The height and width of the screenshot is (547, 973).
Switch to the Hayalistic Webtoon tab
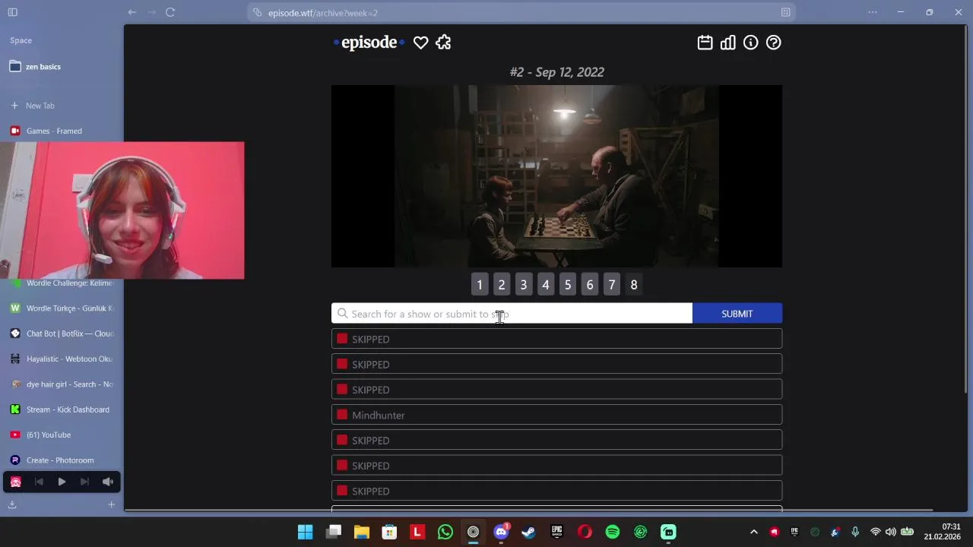[x=62, y=359]
